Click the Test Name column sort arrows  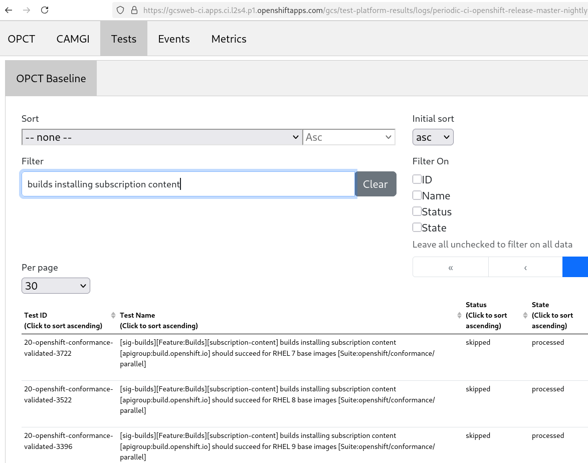click(459, 315)
